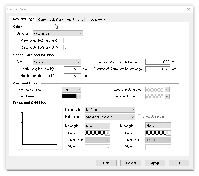Go to Titles & Fonts tab
199x176 pixels.
[x=96, y=20]
